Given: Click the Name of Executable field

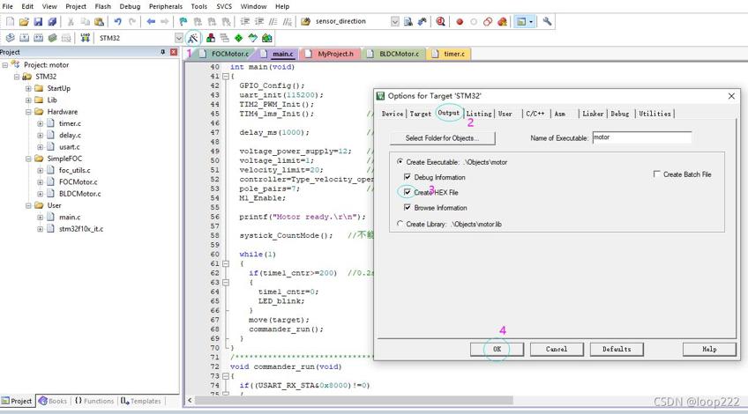Looking at the screenshot, I should [x=641, y=137].
